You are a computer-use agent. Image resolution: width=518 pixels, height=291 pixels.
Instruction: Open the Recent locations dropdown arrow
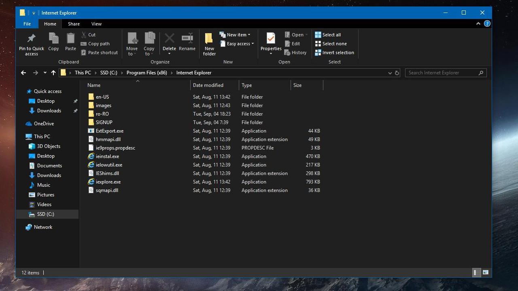pyautogui.click(x=45, y=73)
